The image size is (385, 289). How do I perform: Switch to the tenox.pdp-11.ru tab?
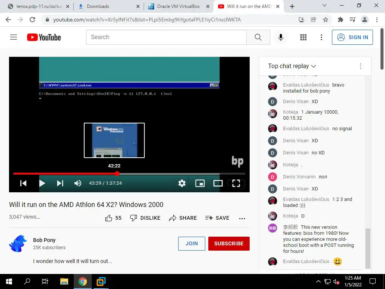click(x=39, y=6)
